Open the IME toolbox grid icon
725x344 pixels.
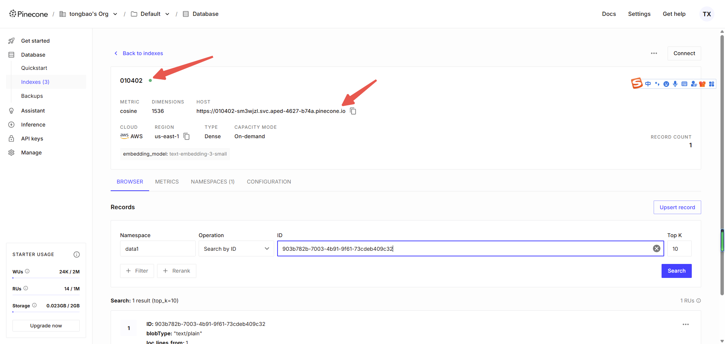(x=711, y=84)
